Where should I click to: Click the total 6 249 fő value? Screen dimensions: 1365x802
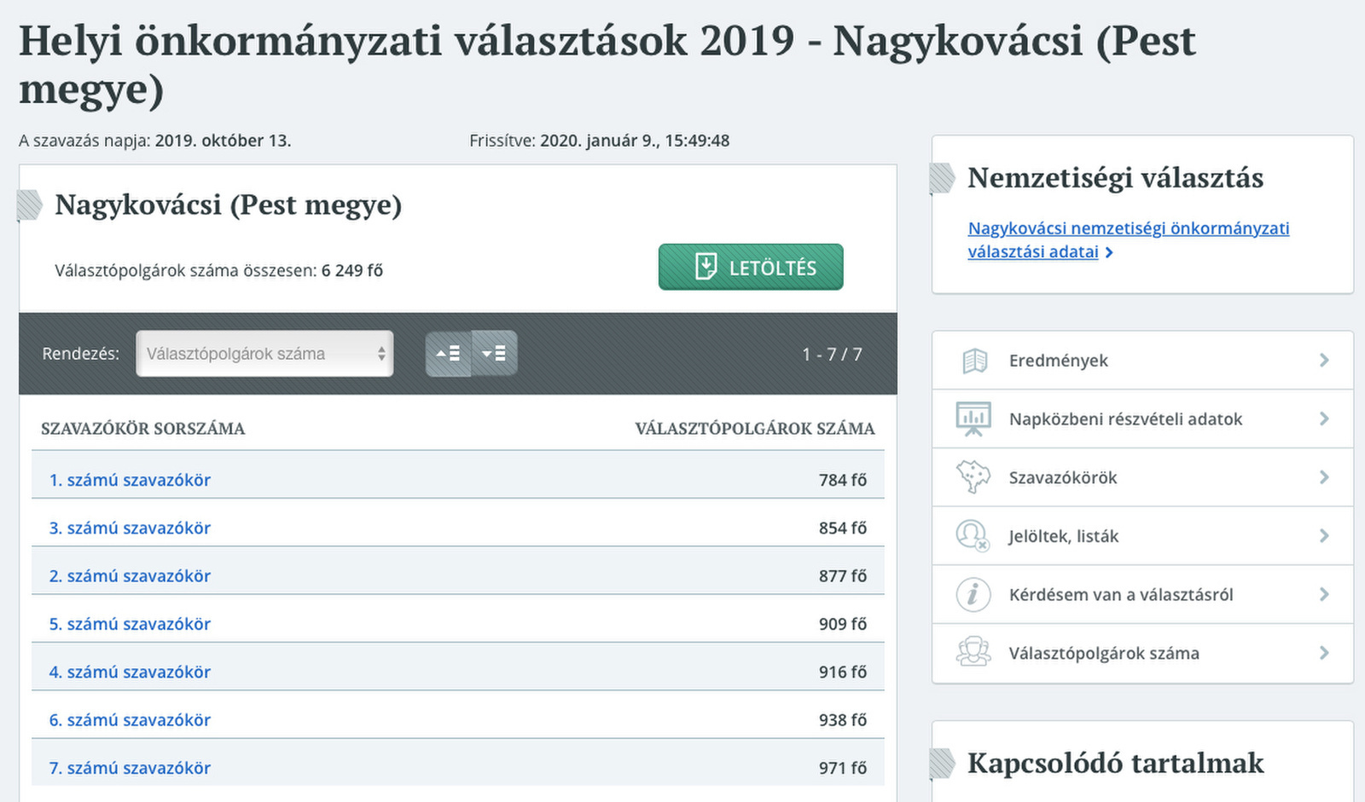click(x=352, y=271)
